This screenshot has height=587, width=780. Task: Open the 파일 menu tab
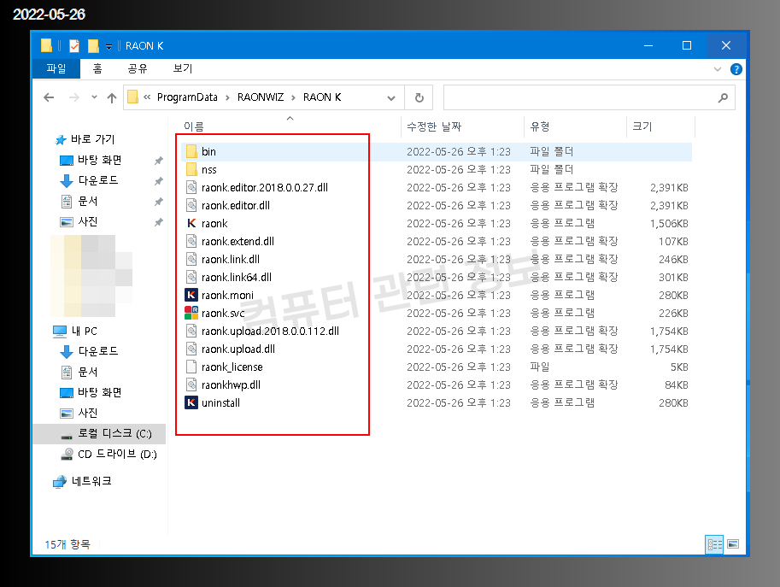pos(56,68)
